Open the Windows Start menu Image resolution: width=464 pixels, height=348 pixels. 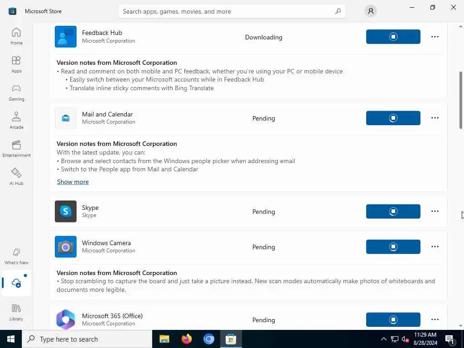coord(11,339)
